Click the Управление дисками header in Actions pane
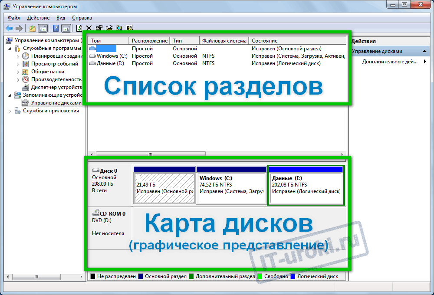 tap(390, 51)
